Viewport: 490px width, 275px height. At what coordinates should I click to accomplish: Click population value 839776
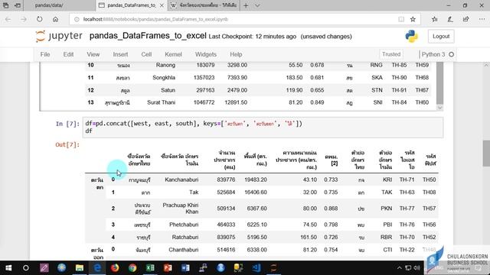226,180
